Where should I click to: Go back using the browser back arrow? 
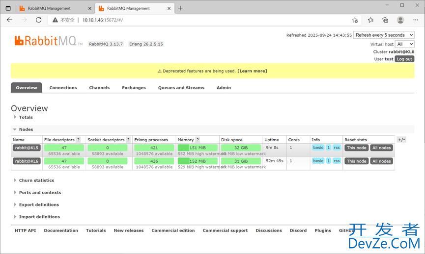(10, 20)
